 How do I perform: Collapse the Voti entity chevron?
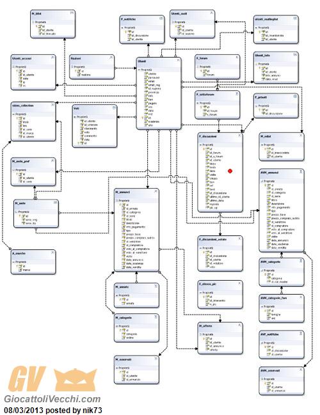[114, 107]
